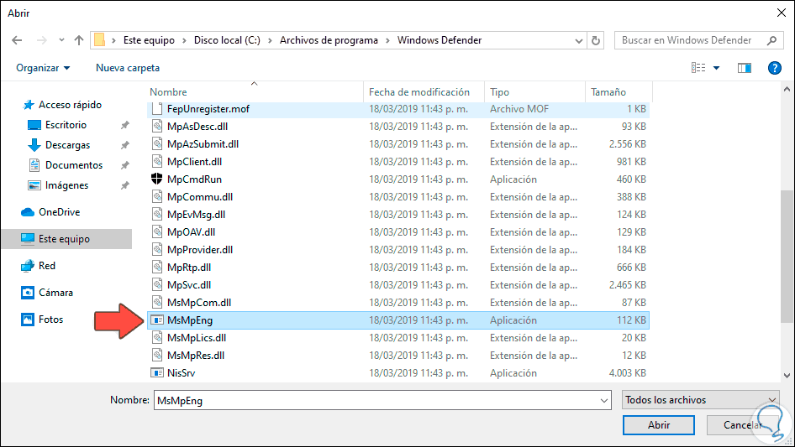Select Disco local (C:) breadcrumb
Viewport: 795px width, 447px height.
tap(227, 40)
